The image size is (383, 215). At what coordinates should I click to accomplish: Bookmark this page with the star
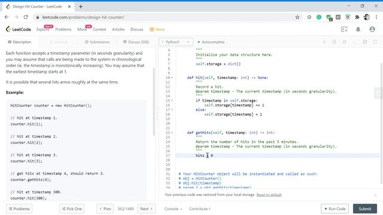tap(297, 17)
